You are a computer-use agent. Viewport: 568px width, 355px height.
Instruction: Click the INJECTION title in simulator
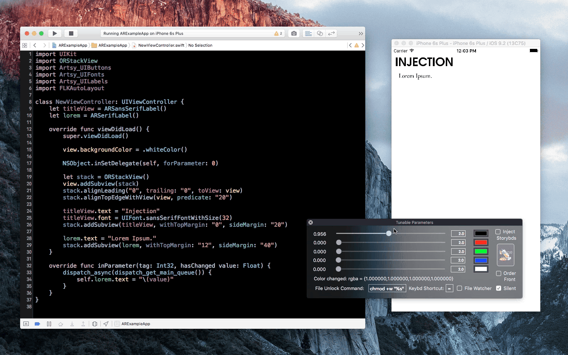(x=424, y=62)
